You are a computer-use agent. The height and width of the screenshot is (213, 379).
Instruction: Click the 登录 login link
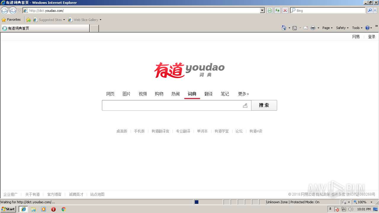pyautogui.click(x=372, y=37)
